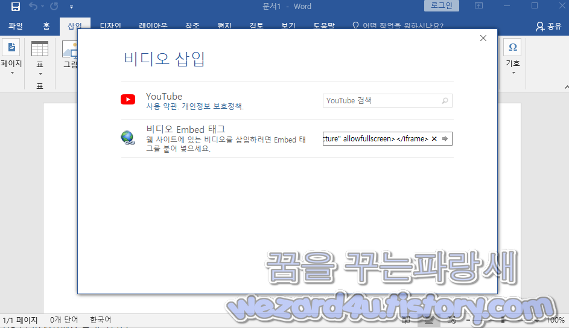Select Web Layout view icon
Viewport: 569px width, 328px height.
pos(452,320)
